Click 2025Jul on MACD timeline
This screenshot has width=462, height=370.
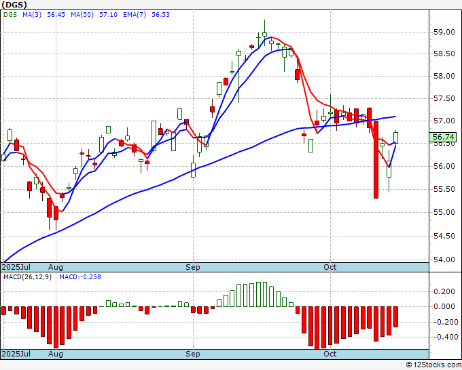click(16, 354)
